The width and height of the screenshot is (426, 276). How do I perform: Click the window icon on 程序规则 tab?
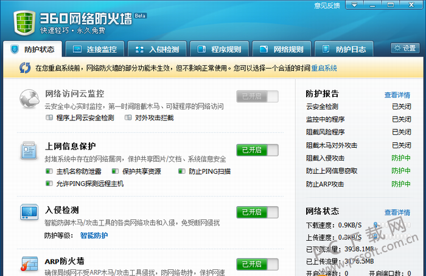click(x=201, y=49)
